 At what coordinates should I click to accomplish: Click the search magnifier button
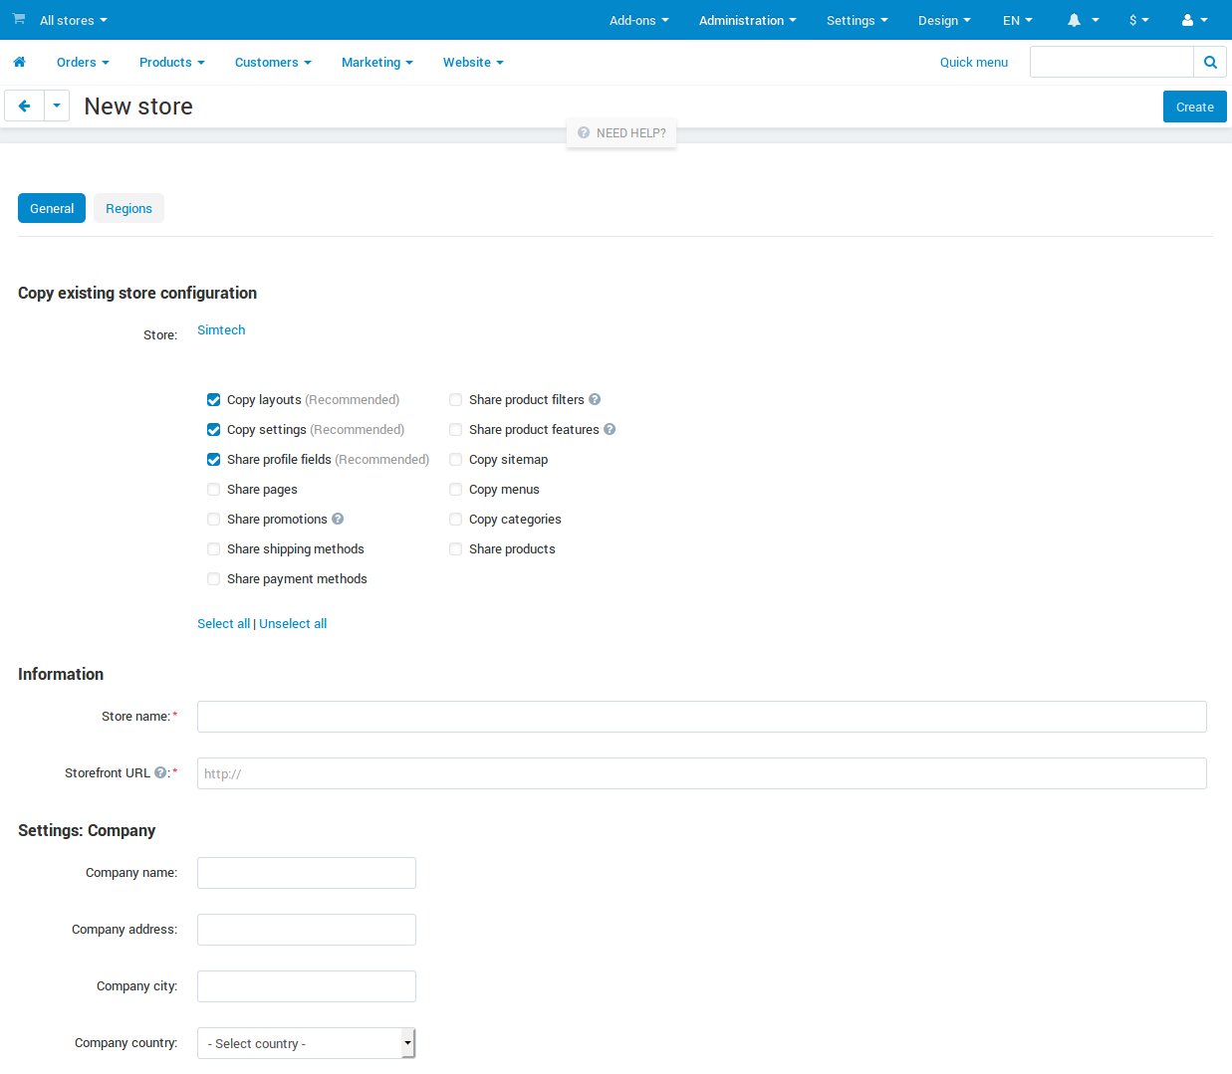[1210, 62]
